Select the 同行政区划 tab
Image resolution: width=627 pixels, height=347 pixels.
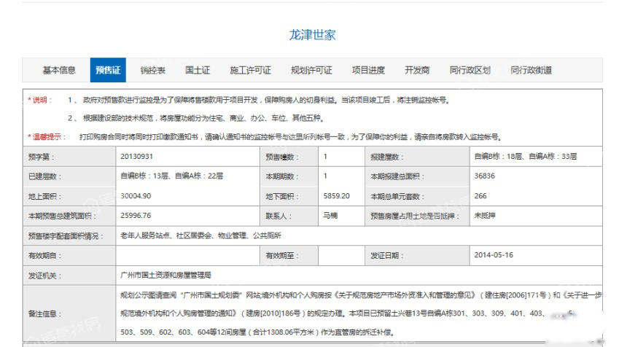click(x=470, y=71)
